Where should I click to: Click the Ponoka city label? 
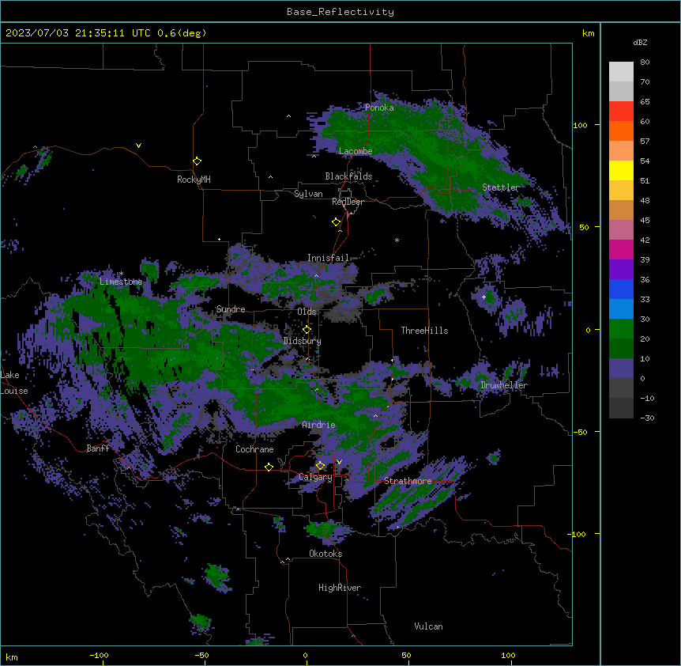(x=379, y=108)
